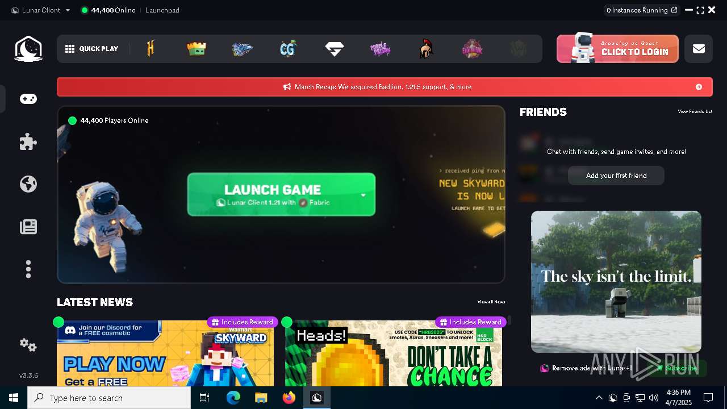This screenshot has height=409, width=727.
Task: Choose the Purple Prison server icon
Action: (380, 49)
